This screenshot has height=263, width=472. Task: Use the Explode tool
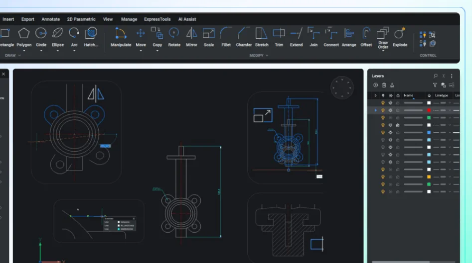point(400,33)
